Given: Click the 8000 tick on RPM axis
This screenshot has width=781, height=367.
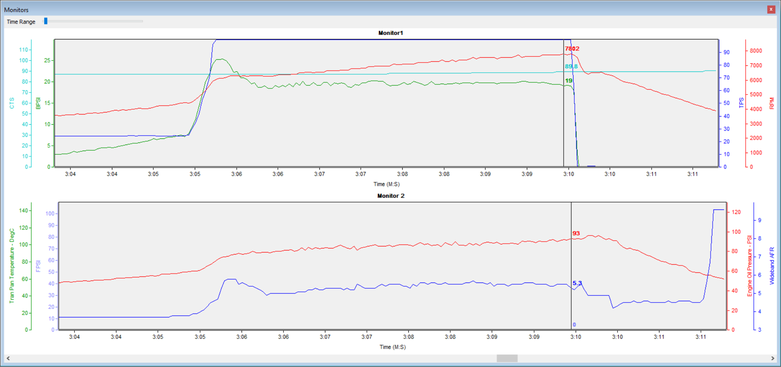Looking at the screenshot, I should tap(756, 51).
